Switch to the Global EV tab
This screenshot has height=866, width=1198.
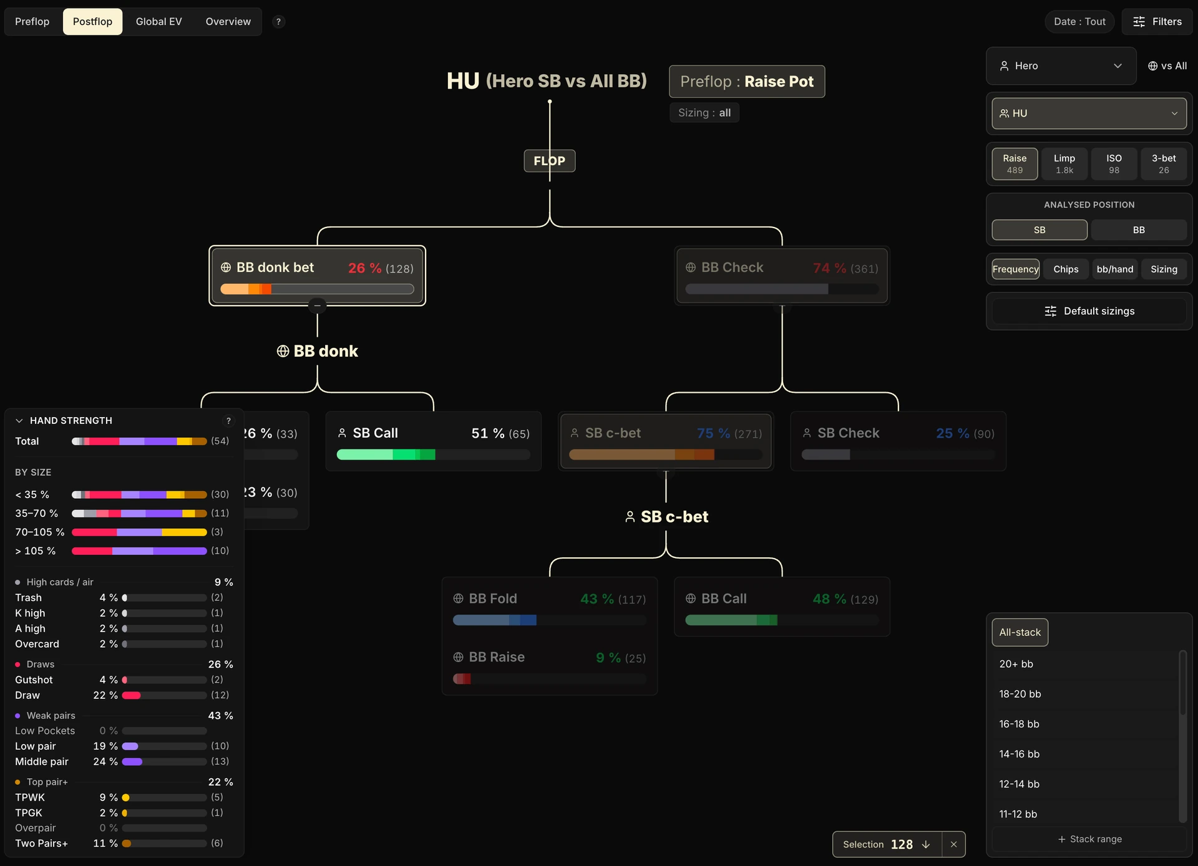(159, 22)
